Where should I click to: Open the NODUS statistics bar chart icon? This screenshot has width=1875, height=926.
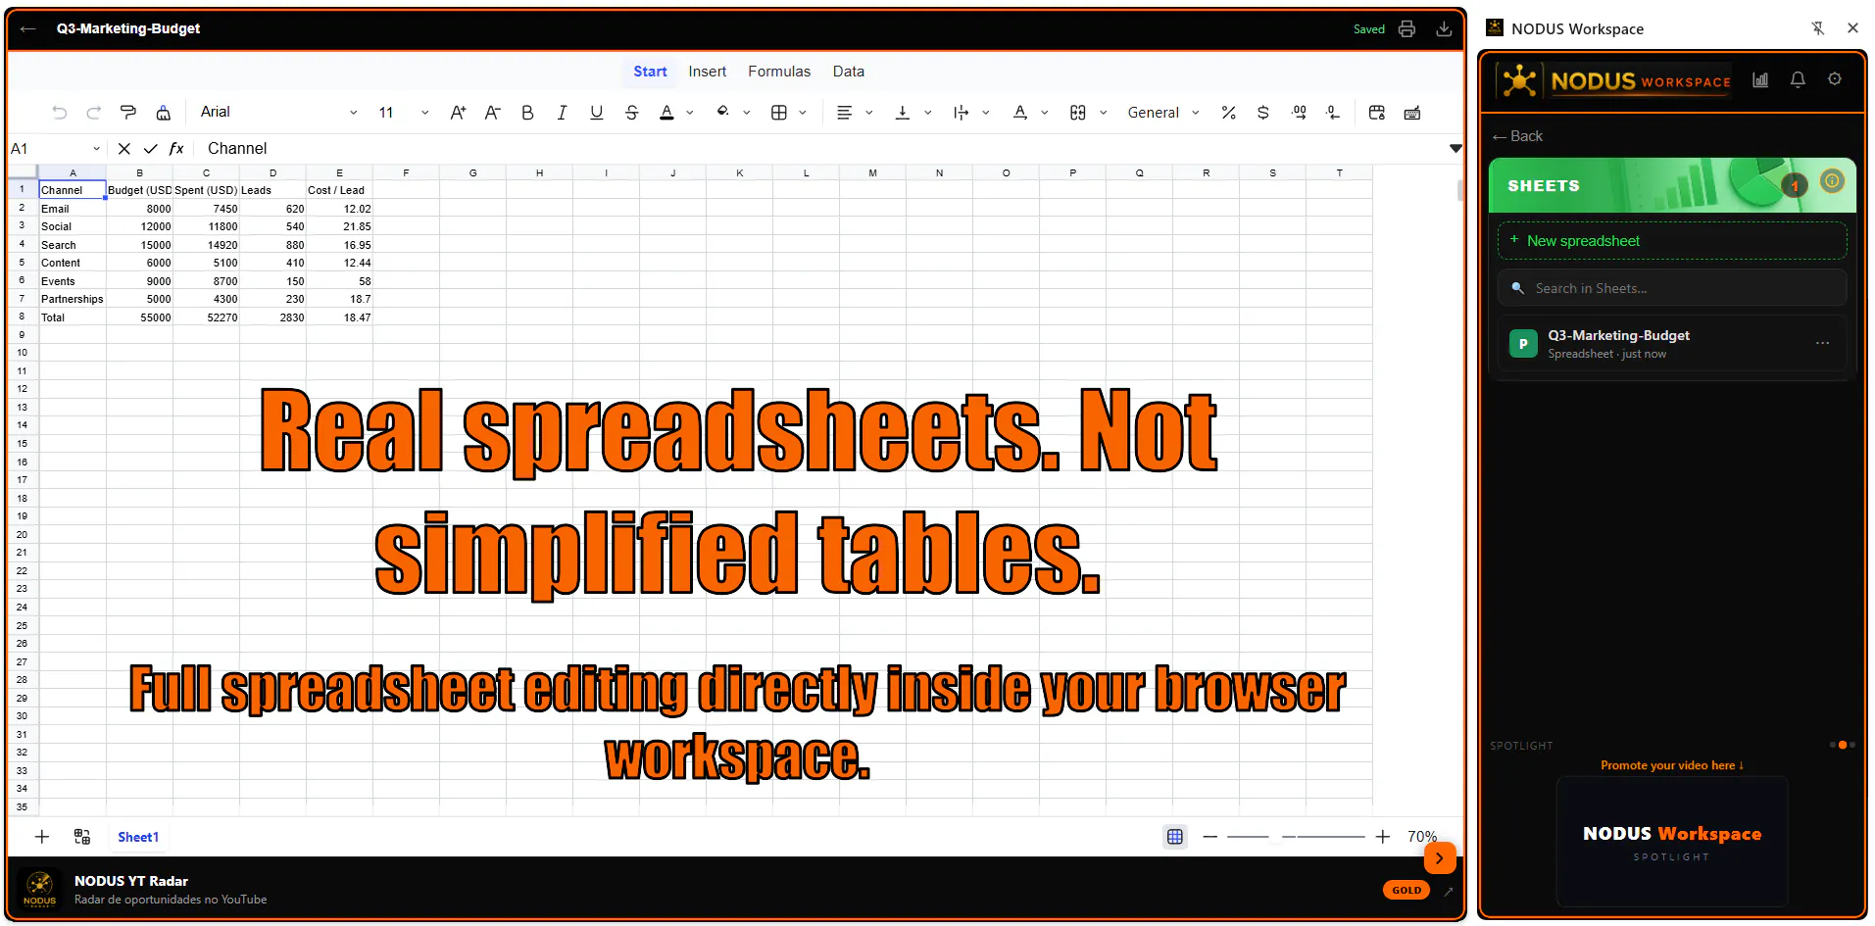[1760, 79]
